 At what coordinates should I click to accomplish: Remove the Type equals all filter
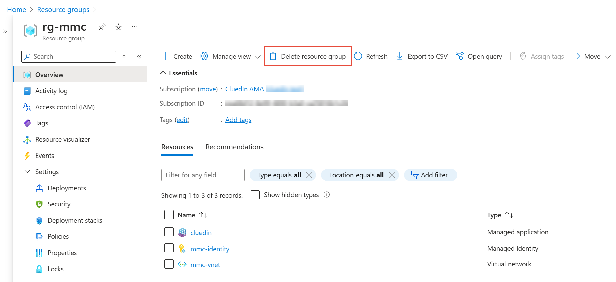[309, 175]
